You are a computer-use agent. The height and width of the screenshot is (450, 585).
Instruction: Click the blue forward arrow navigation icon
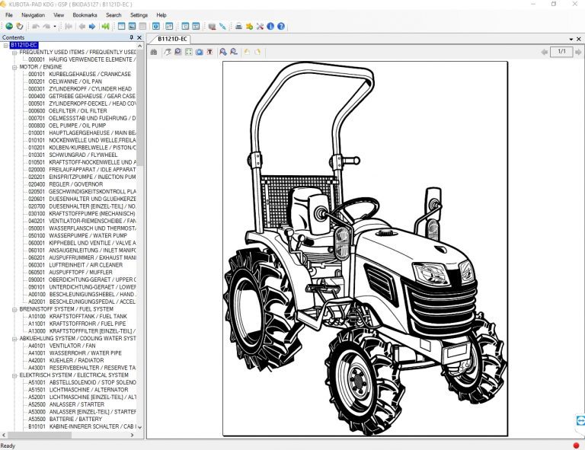92,26
